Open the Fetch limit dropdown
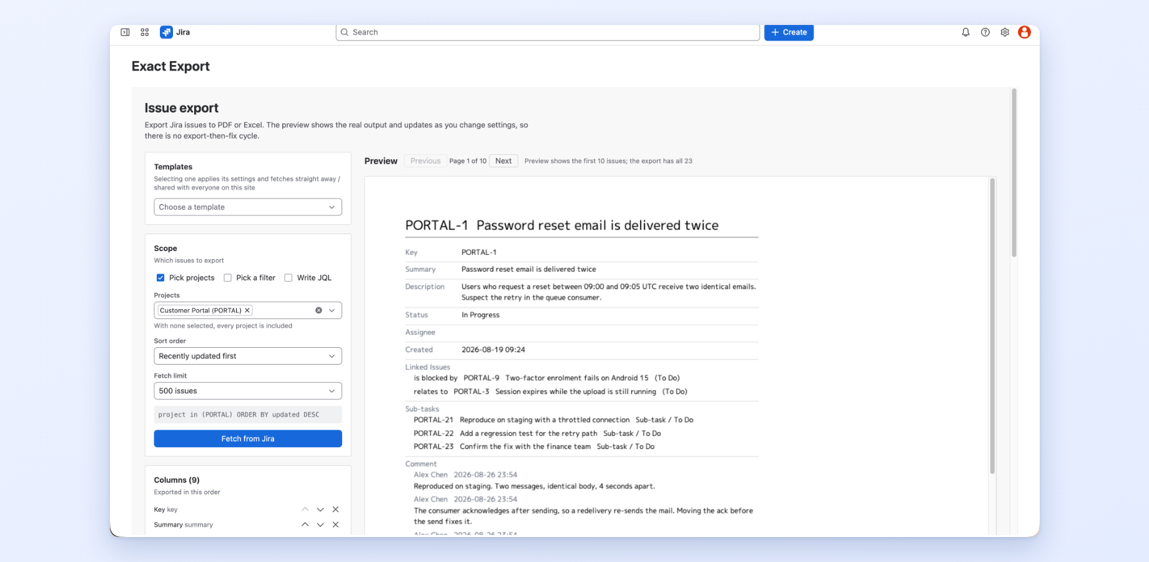 tap(248, 391)
